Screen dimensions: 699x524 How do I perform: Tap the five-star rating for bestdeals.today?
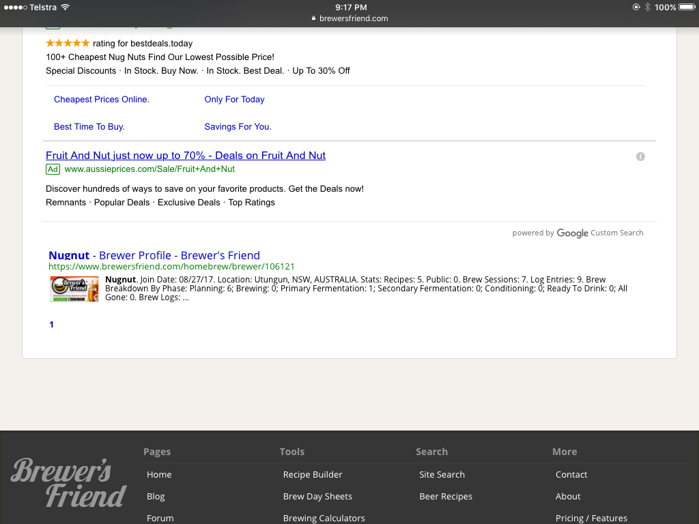click(68, 43)
